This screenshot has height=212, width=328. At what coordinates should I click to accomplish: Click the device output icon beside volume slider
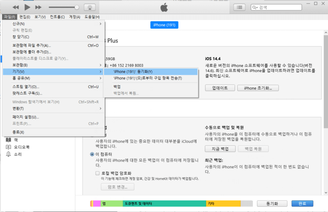point(90,7)
